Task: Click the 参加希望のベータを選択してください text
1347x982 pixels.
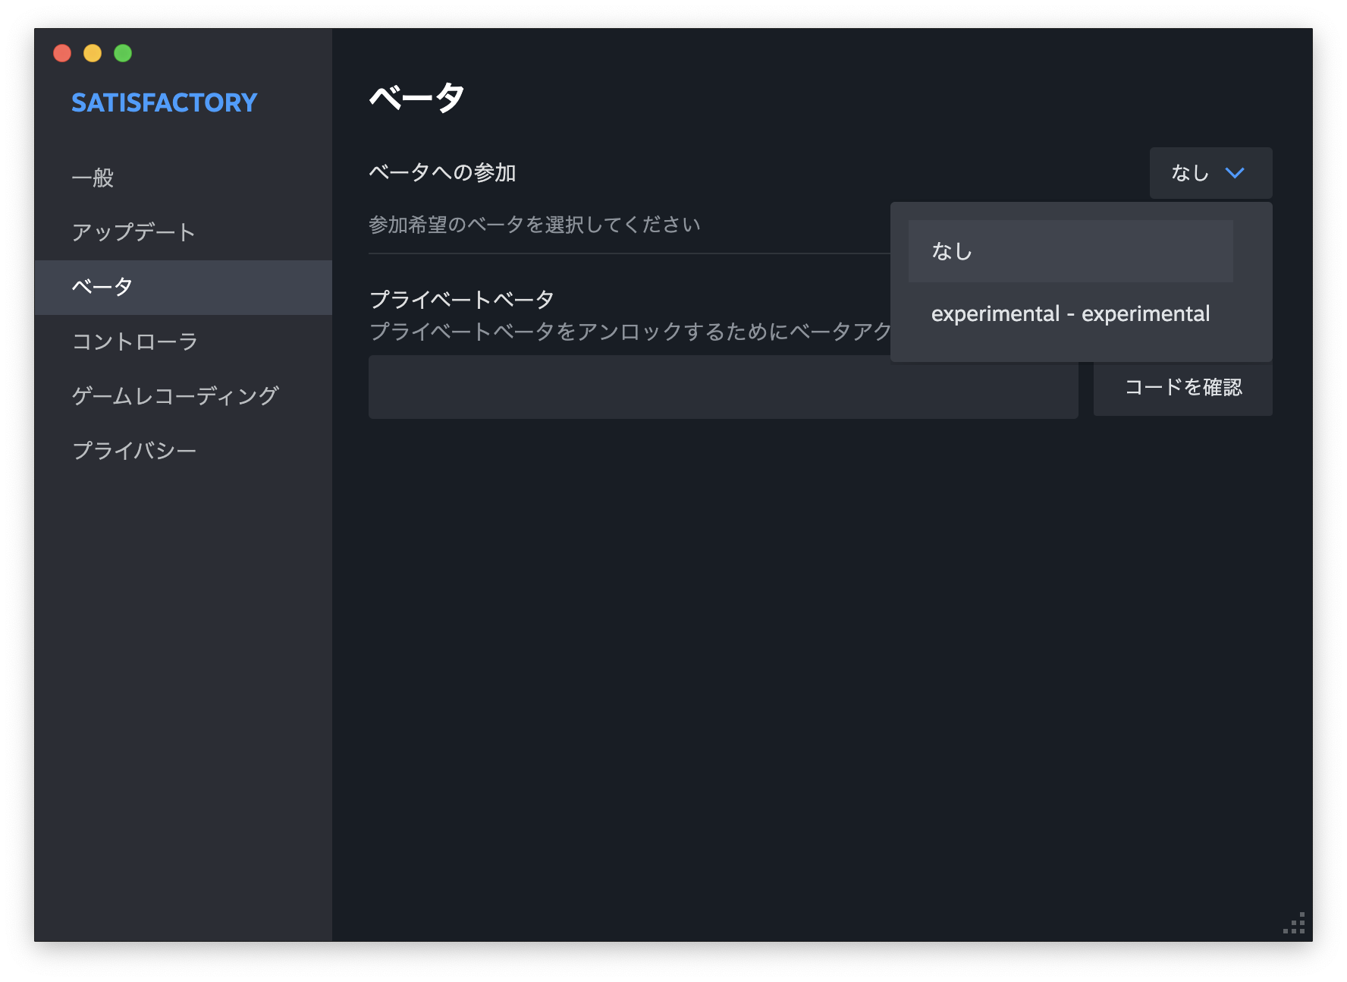Action: (x=535, y=225)
